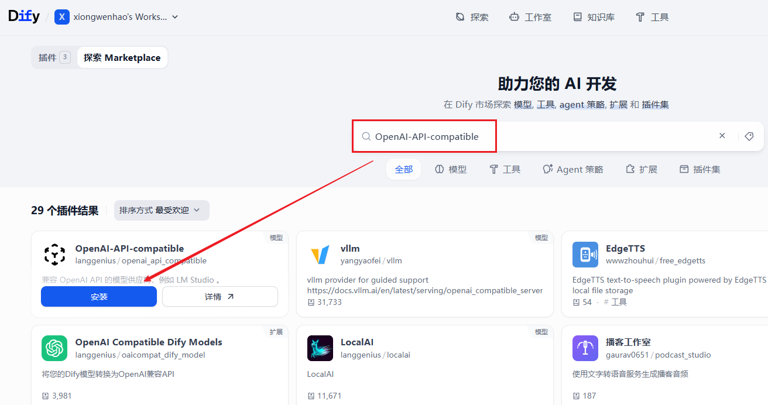Select the 探索 Marketplace tab

(x=122, y=57)
